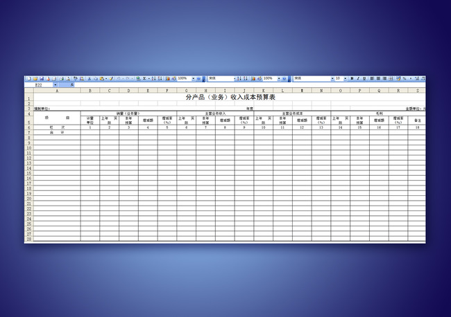Click the Increase Decimal icon

[x=417, y=79]
